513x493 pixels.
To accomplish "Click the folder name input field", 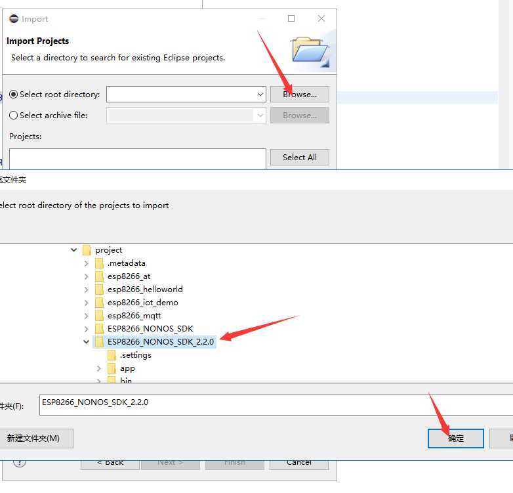I will click(x=276, y=405).
